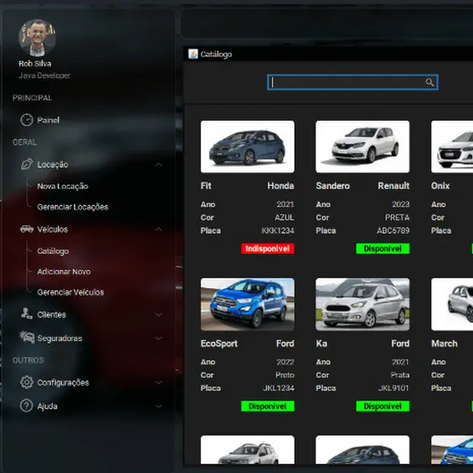Click the Veículos car icon
The image size is (473, 473).
26,229
